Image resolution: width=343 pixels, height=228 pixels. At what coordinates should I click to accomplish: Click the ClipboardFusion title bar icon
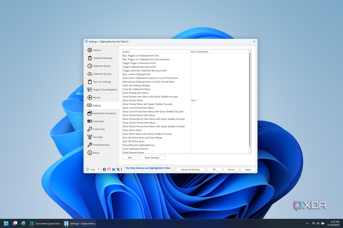click(x=86, y=42)
